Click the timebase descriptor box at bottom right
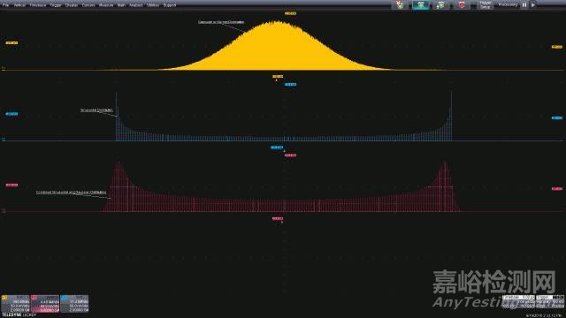The width and height of the screenshot is (566, 318). [518, 302]
